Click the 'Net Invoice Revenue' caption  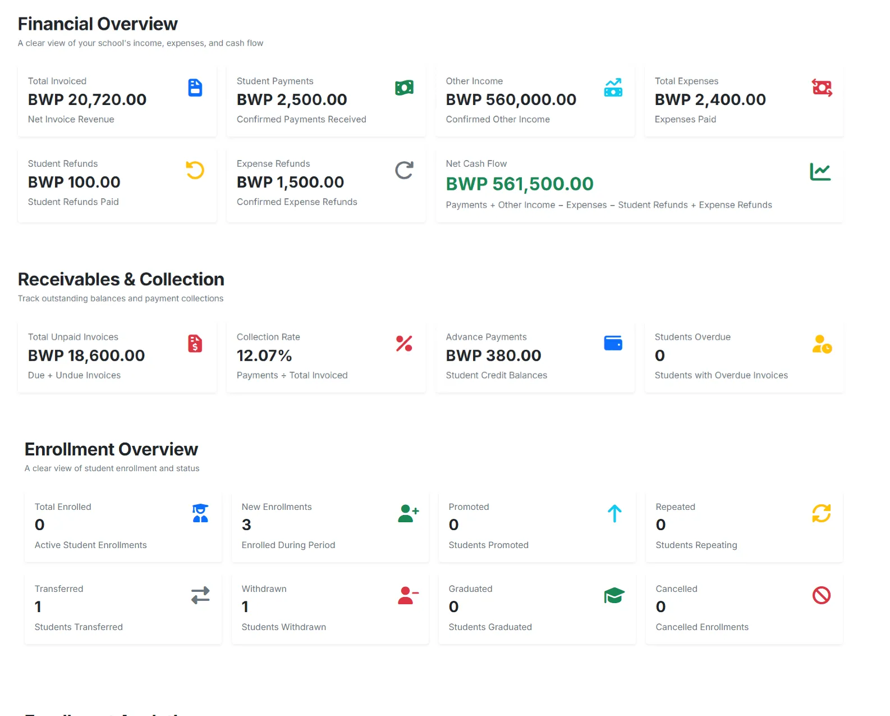71,119
